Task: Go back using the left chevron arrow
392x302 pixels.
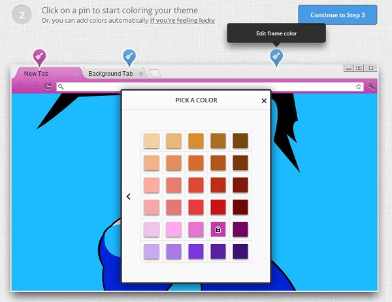Action: point(129,196)
